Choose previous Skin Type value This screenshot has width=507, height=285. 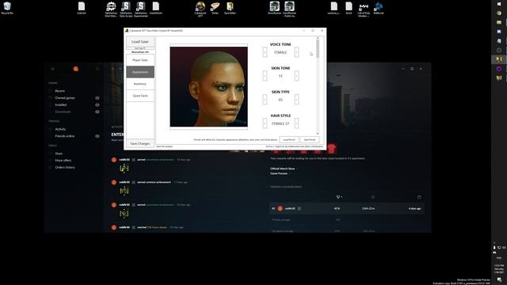(x=265, y=100)
